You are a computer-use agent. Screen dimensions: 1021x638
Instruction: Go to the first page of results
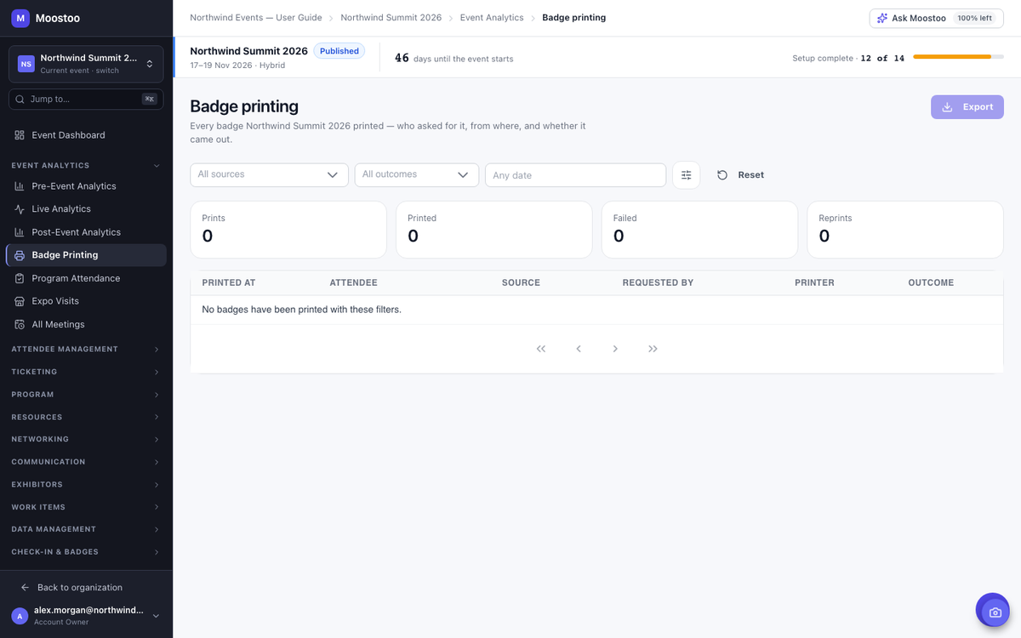point(541,349)
